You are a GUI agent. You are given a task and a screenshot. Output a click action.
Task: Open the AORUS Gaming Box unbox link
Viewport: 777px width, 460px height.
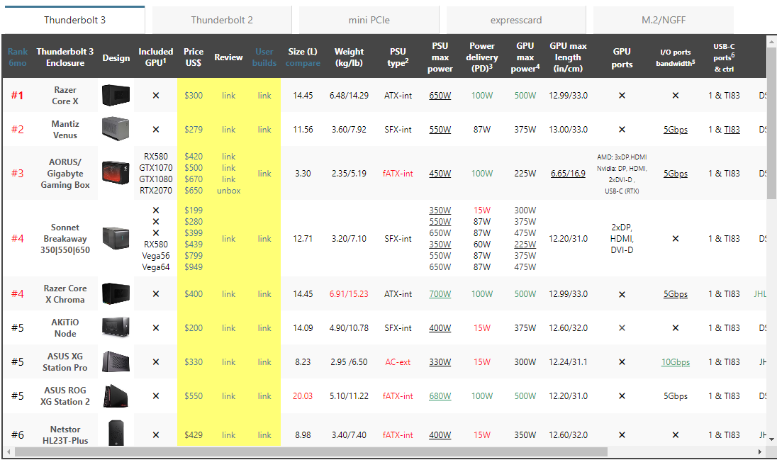[228, 191]
